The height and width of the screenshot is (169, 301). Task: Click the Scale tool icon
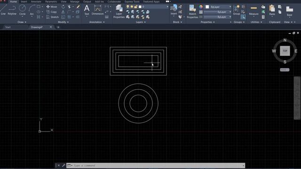click(x=63, y=17)
